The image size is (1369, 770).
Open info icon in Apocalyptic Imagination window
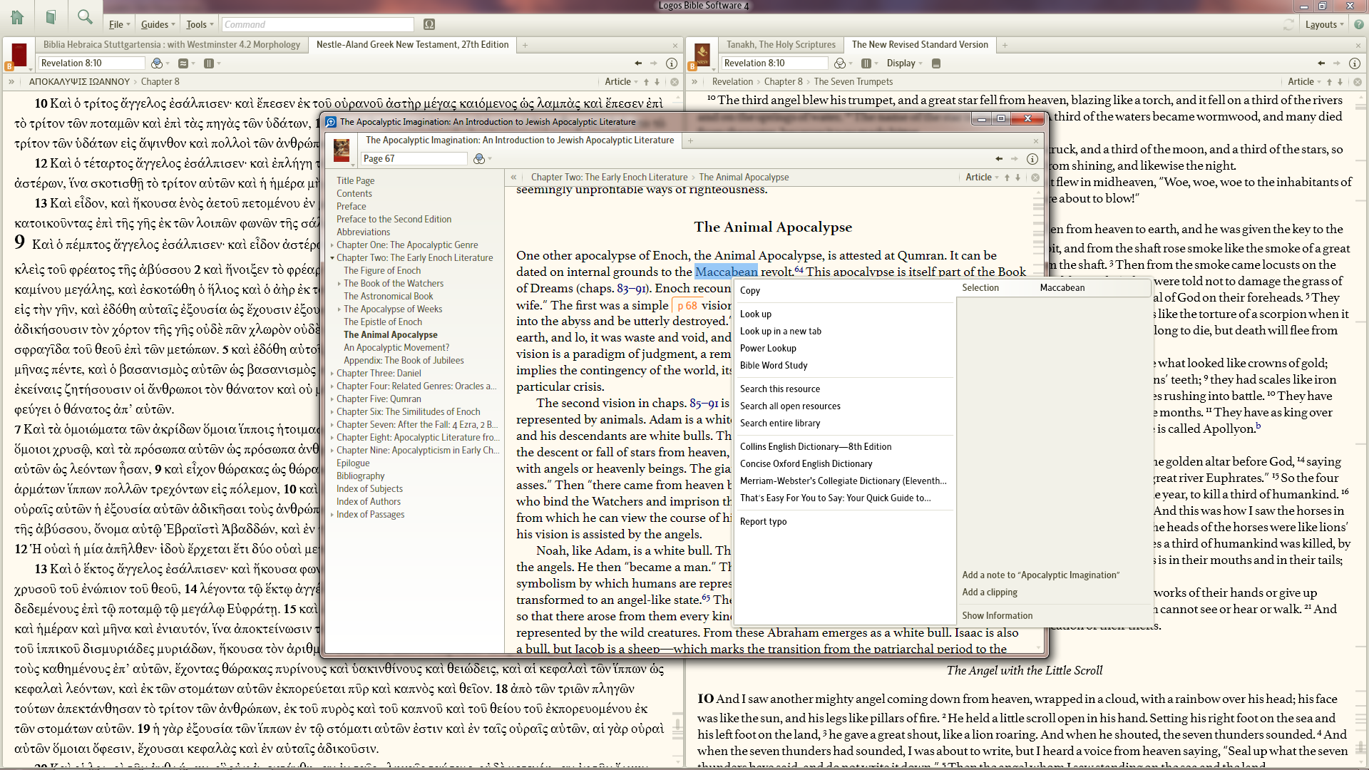tap(1032, 159)
